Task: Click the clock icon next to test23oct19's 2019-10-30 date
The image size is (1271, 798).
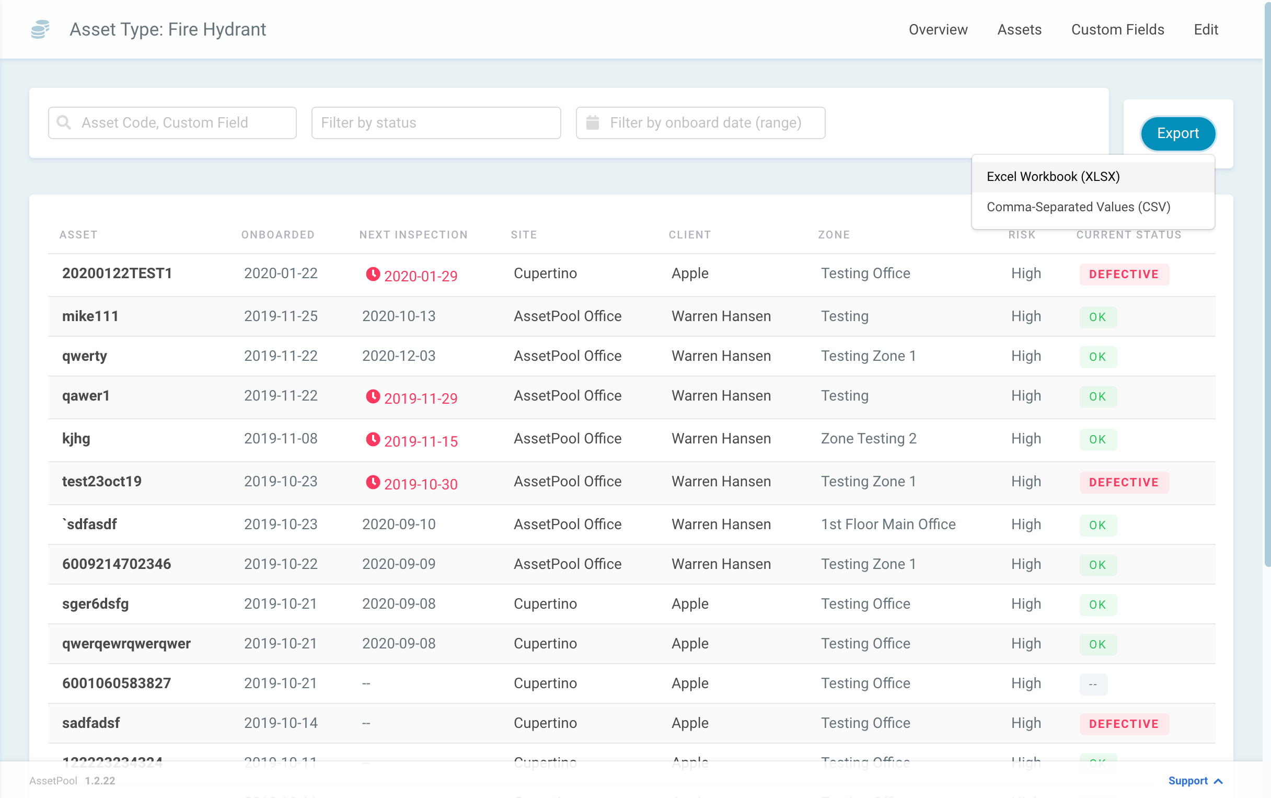Action: coord(373,482)
